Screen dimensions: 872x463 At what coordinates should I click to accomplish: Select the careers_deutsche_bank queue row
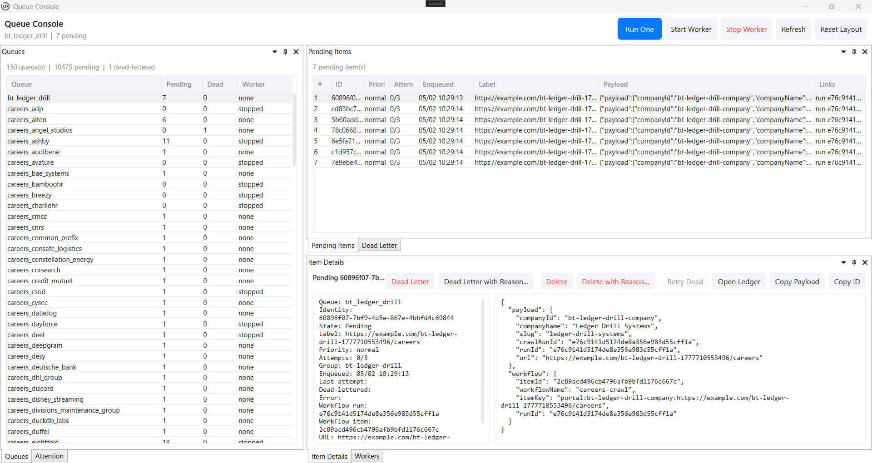(149, 367)
